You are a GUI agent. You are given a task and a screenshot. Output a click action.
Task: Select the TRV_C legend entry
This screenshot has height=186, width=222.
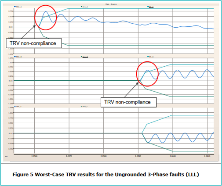(x=18, y=106)
